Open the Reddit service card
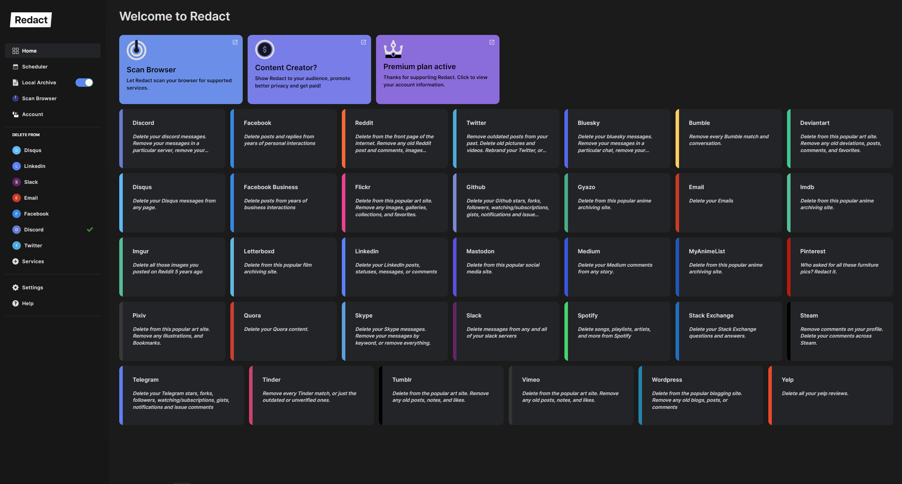 click(394, 138)
